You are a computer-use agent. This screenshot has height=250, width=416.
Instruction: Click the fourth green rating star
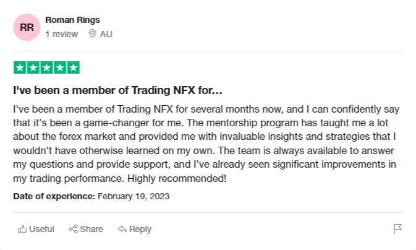(60, 67)
